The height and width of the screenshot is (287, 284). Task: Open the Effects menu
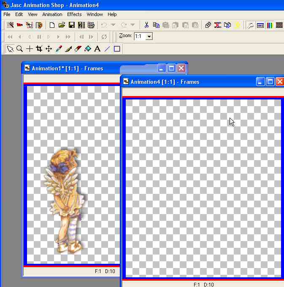74,14
